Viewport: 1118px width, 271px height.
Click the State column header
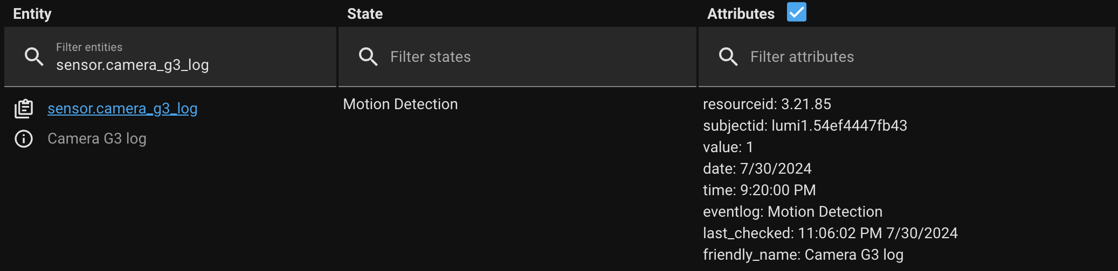[365, 14]
